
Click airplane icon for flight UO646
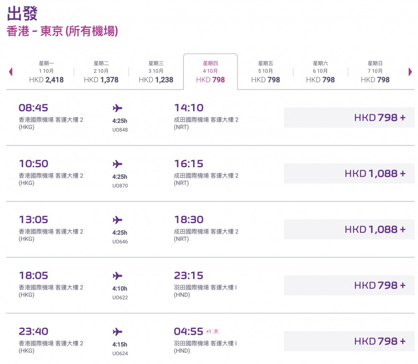click(117, 220)
